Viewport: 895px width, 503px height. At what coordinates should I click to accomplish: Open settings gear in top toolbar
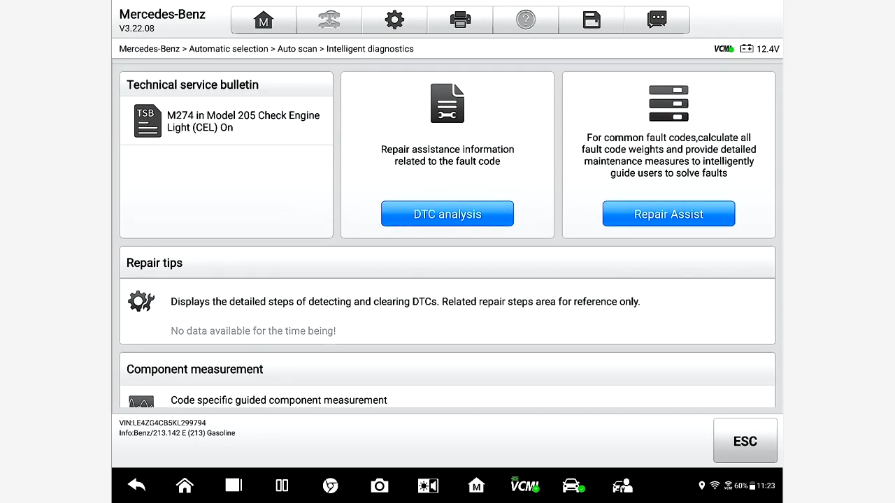pyautogui.click(x=394, y=20)
